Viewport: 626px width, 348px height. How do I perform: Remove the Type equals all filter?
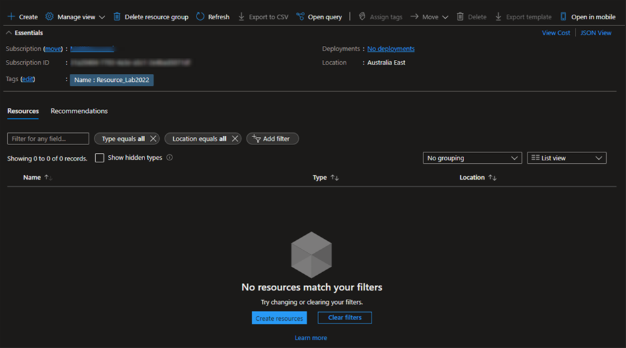pos(153,138)
